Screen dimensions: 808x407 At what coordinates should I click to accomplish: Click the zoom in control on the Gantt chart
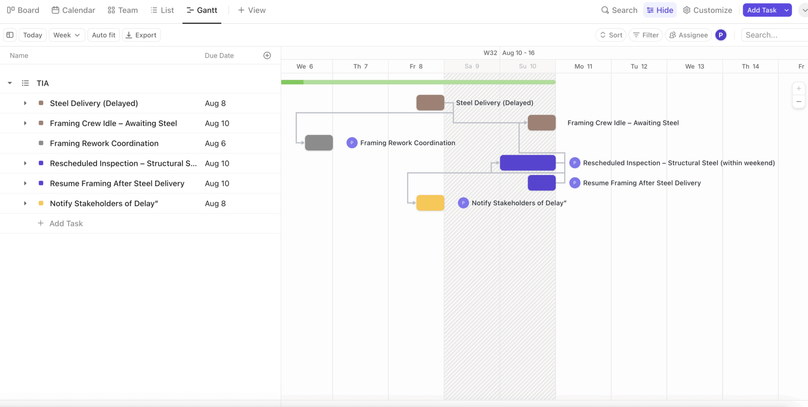coord(799,88)
